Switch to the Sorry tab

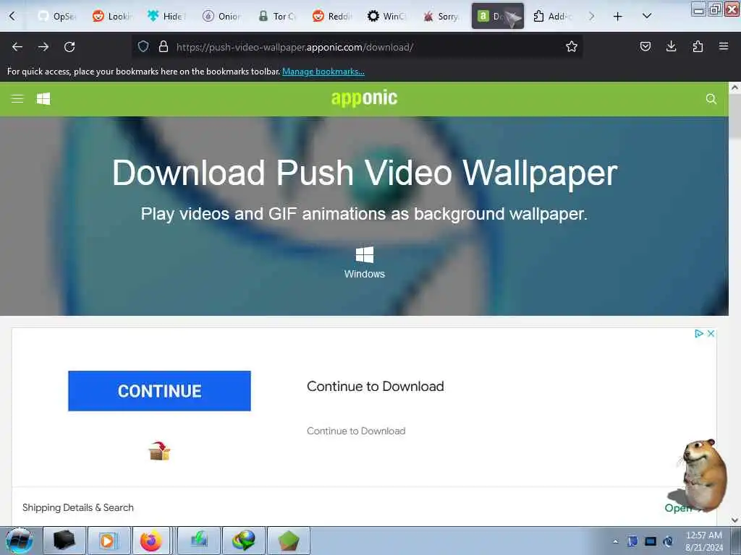pos(442,17)
